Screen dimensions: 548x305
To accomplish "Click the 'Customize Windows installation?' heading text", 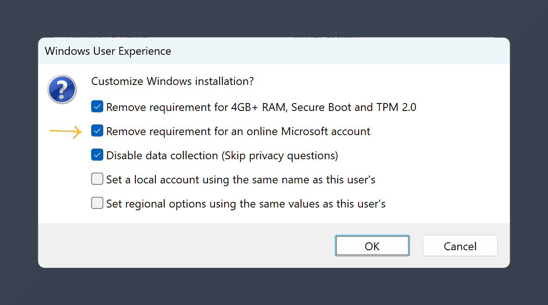I will click(172, 81).
